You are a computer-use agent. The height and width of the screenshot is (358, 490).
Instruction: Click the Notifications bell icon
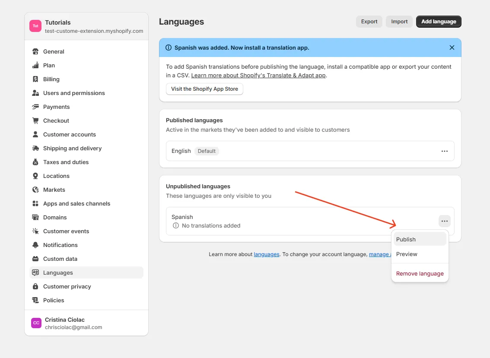click(35, 245)
